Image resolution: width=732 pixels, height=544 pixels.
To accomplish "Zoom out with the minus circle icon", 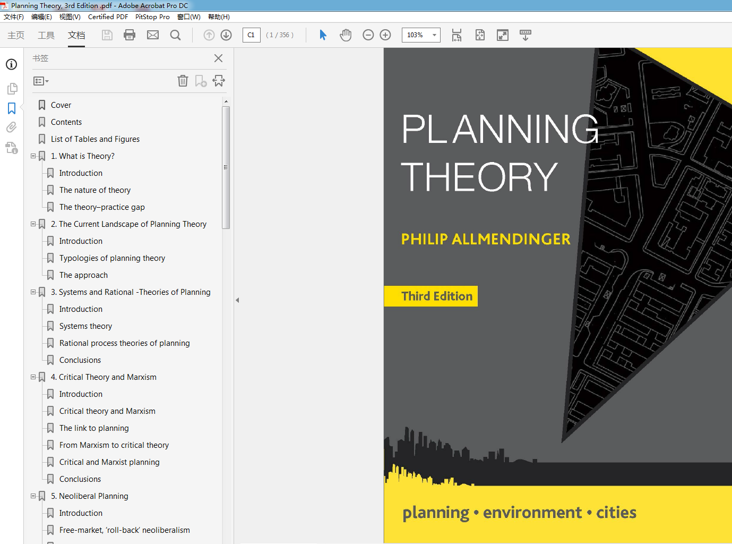I will [368, 35].
